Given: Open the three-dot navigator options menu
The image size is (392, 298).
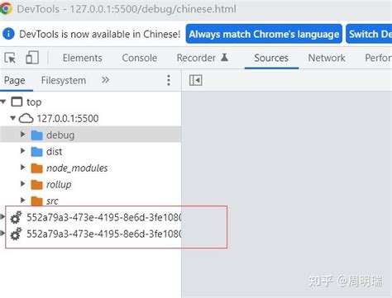Looking at the screenshot, I should click(x=169, y=80).
